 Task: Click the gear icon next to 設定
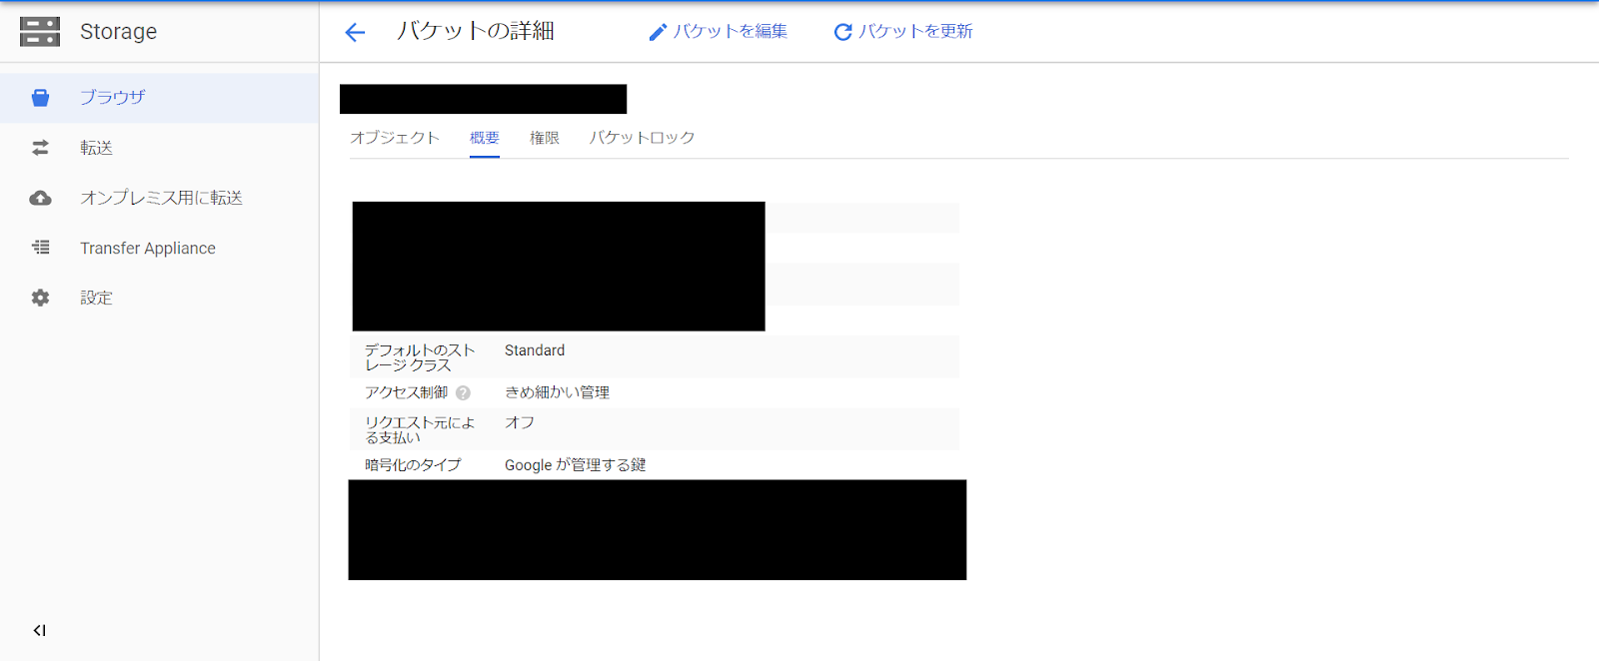click(x=40, y=298)
